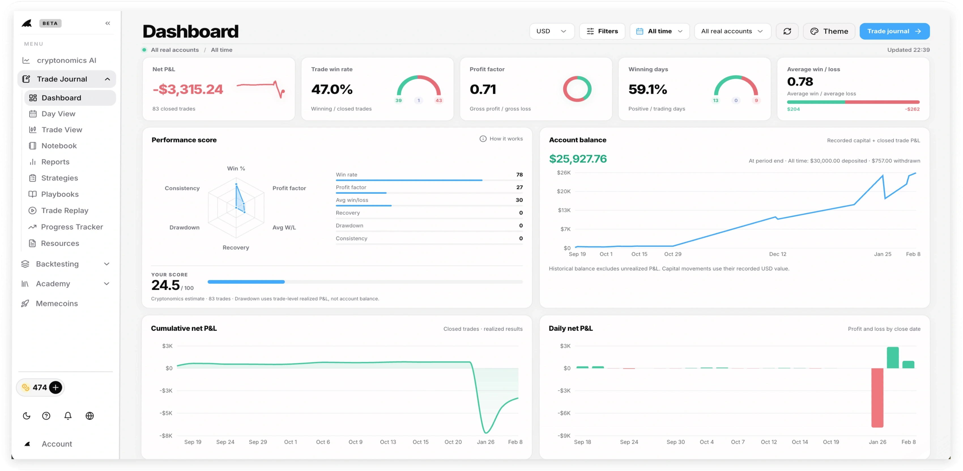
Task: Click the -$3,315.24 Net P&L value
Action: 188,89
